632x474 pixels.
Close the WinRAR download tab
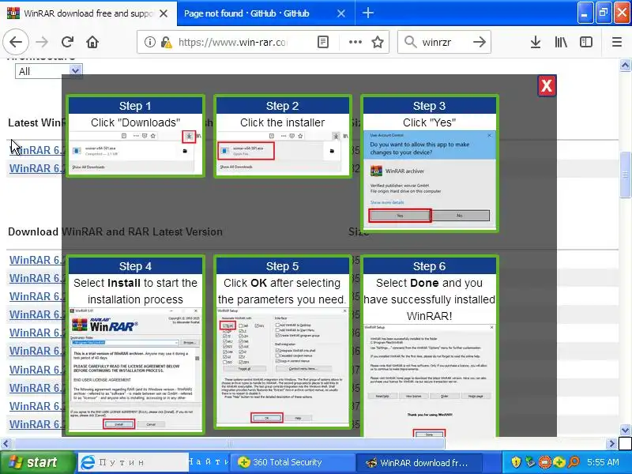(x=164, y=13)
